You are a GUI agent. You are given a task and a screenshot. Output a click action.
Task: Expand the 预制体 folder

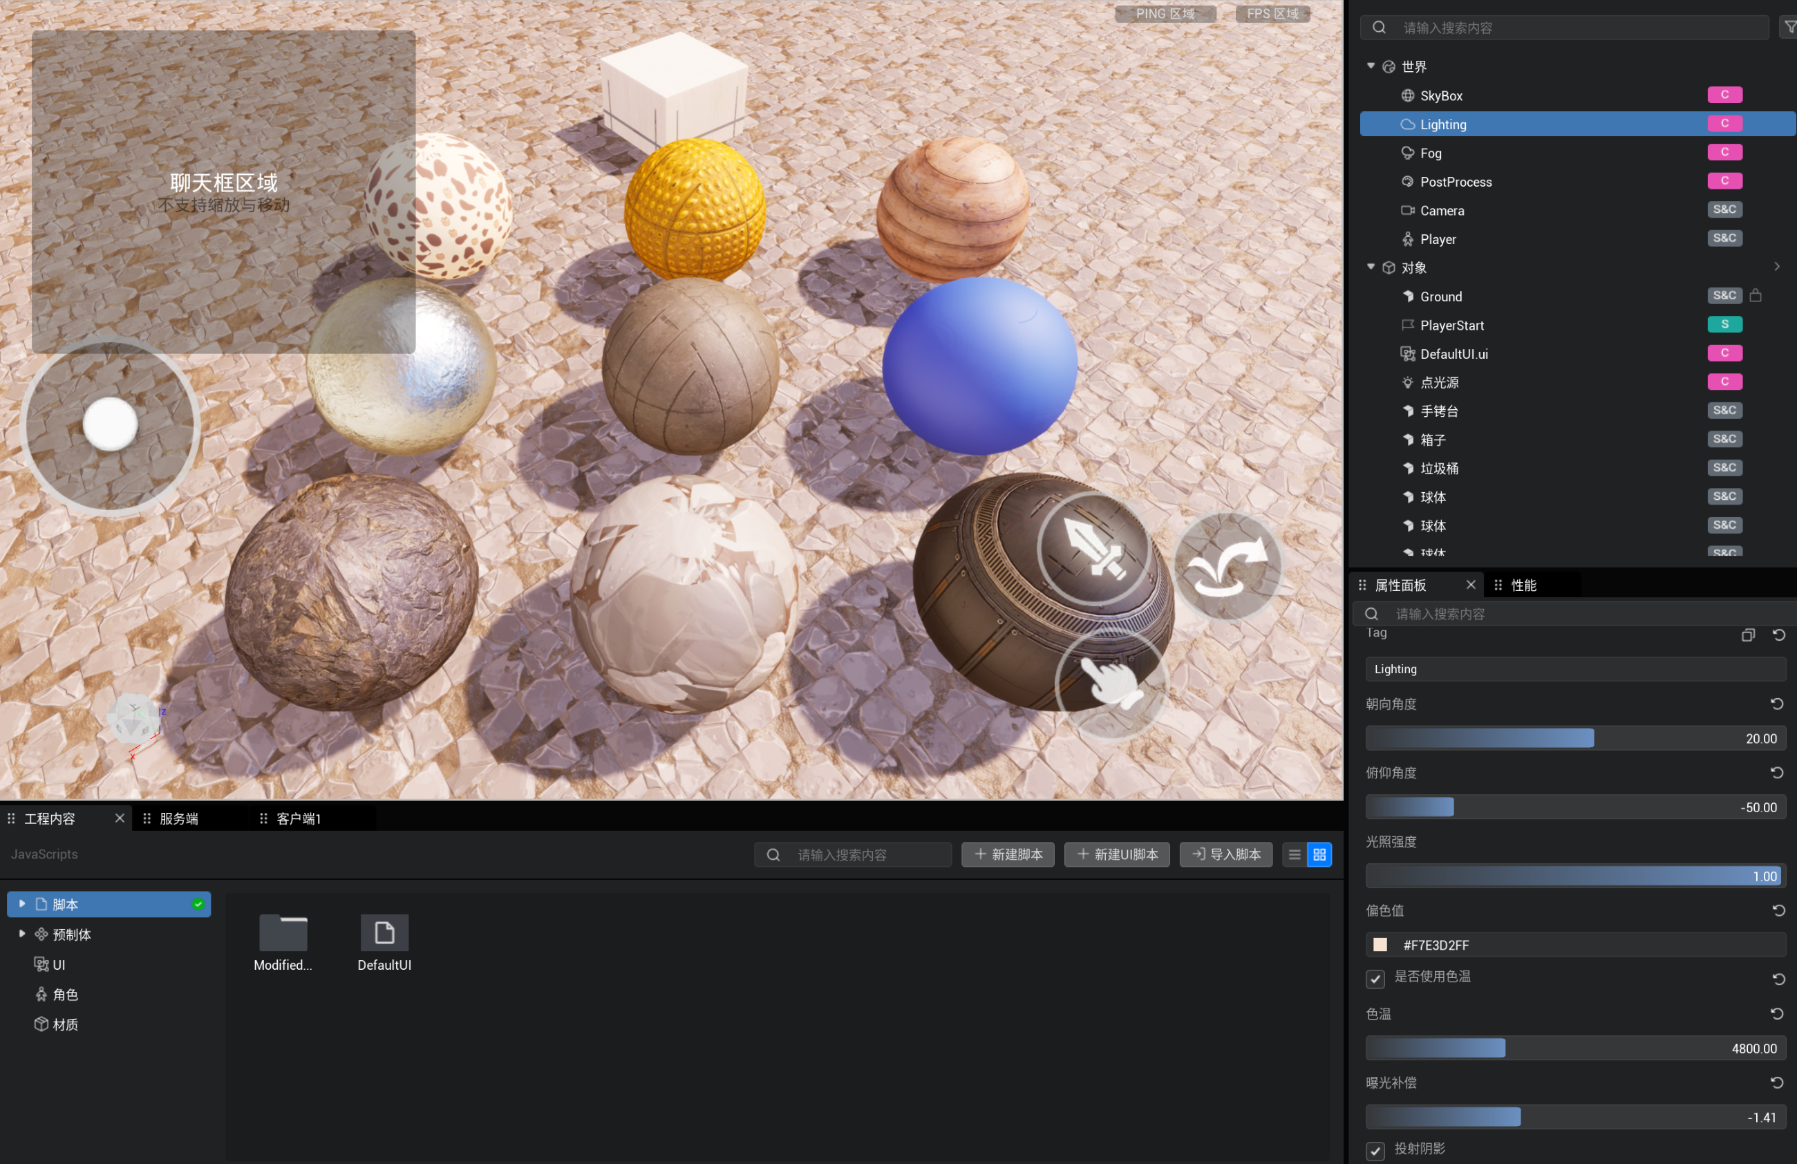pos(22,934)
